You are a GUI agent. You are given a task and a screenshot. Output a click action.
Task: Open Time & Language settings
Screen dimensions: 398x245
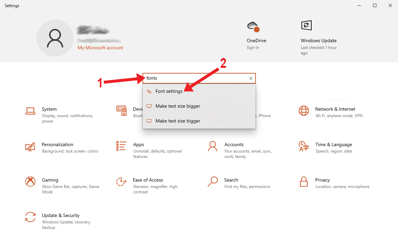(334, 144)
